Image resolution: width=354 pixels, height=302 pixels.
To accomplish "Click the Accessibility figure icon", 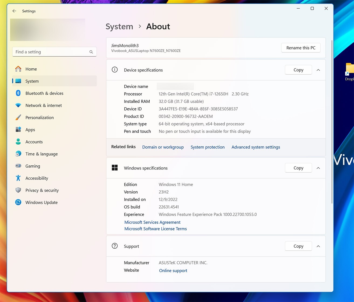I will [18, 178].
